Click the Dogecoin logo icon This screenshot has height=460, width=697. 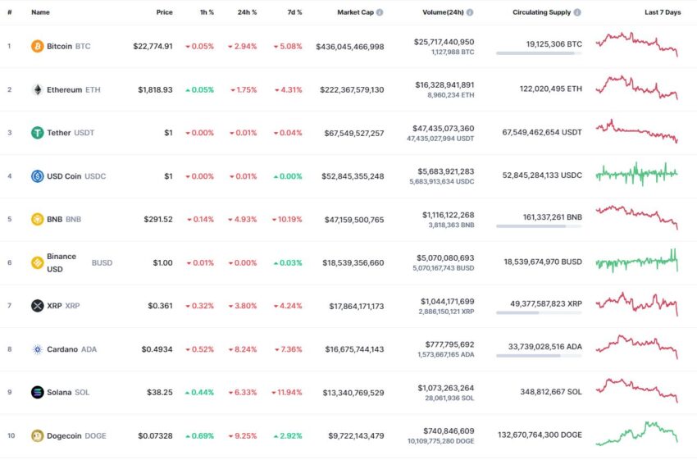pyautogui.click(x=38, y=436)
